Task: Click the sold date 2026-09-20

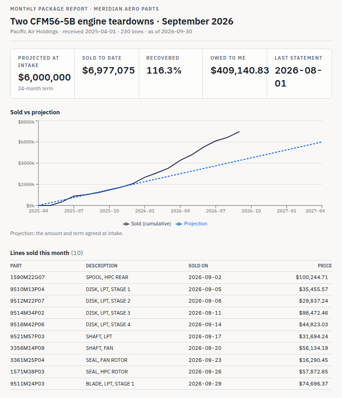Action: coord(205,348)
